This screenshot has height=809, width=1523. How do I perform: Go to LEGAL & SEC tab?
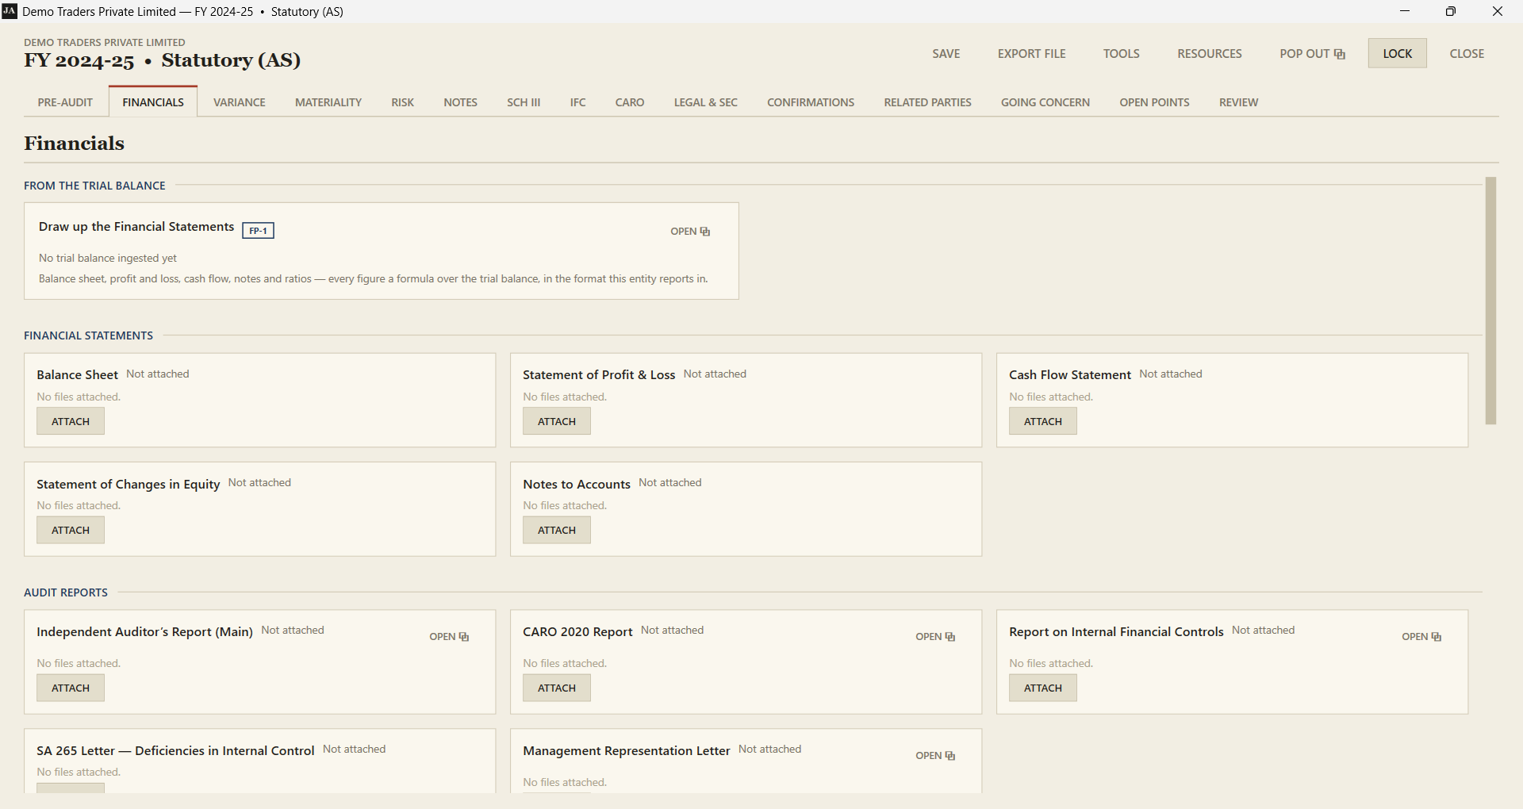pyautogui.click(x=706, y=102)
